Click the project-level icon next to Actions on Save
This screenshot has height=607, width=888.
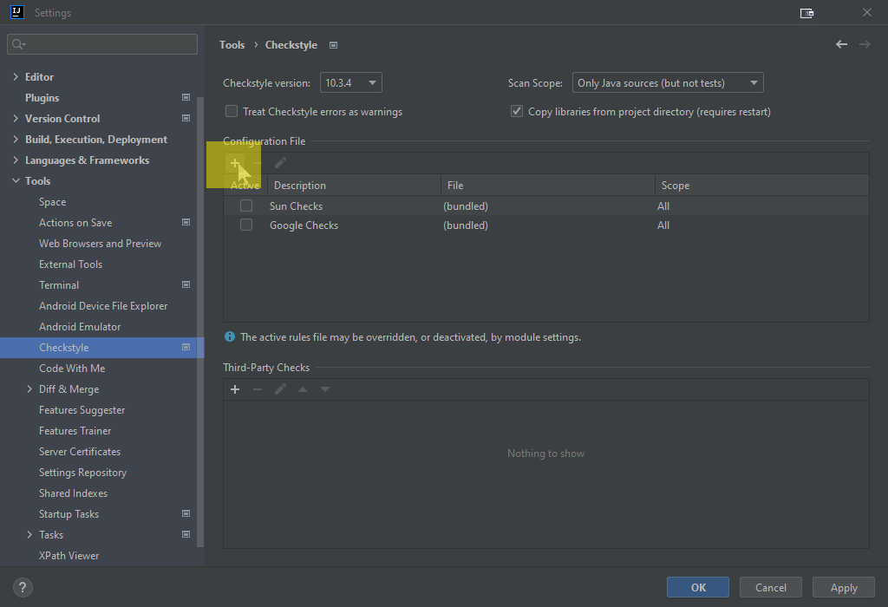(186, 223)
